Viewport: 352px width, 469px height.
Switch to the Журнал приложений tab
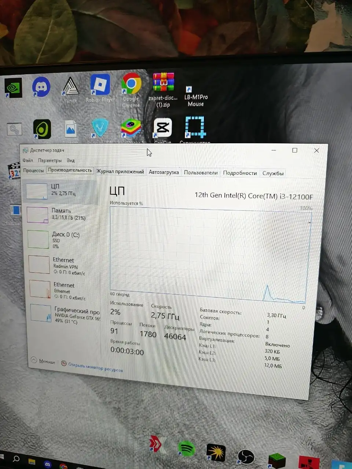(x=120, y=171)
